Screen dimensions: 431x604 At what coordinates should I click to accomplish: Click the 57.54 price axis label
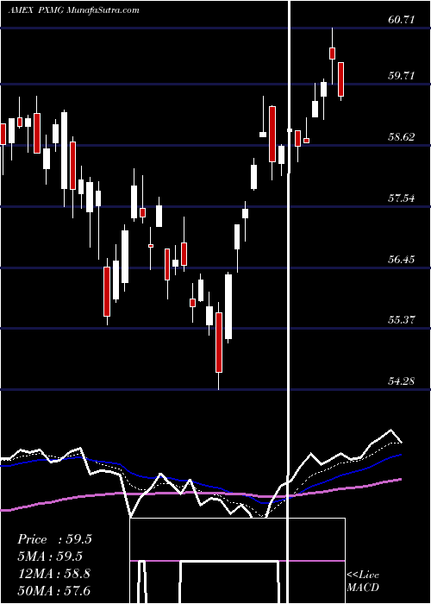pos(402,198)
